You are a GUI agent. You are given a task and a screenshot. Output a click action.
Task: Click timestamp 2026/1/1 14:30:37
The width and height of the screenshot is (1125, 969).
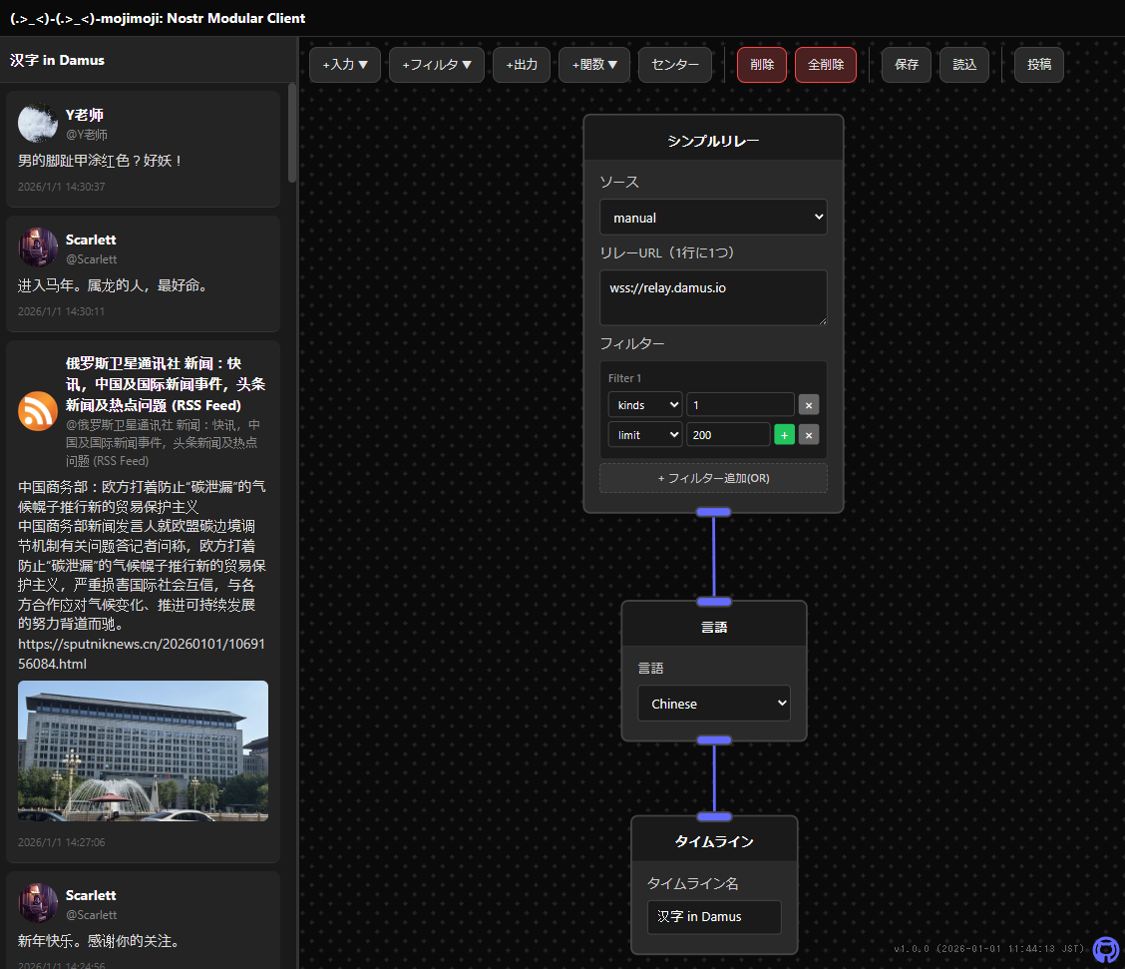tap(62, 187)
